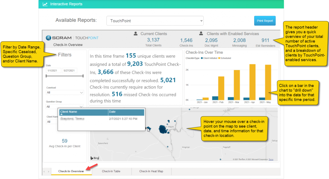The height and width of the screenshot is (179, 329).
Task: Click the Bing logo on the map
Action: coord(94,158)
